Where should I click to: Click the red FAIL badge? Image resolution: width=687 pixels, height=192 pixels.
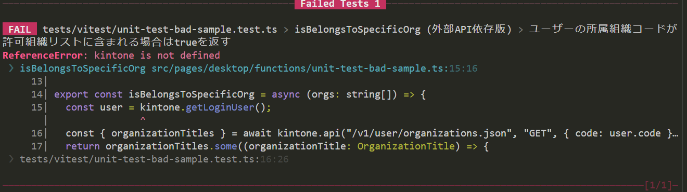(20, 29)
